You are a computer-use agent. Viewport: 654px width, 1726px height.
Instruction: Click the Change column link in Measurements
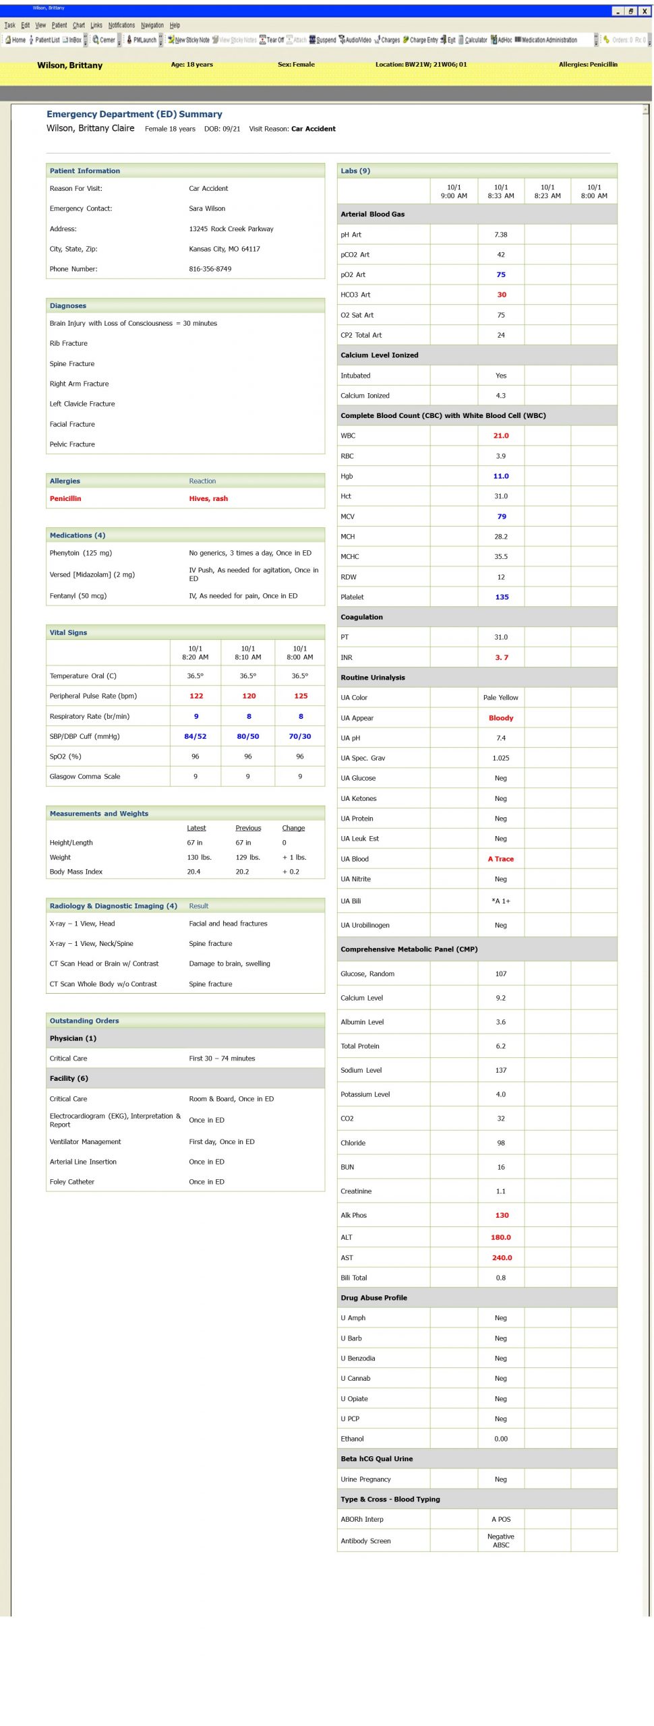click(293, 828)
